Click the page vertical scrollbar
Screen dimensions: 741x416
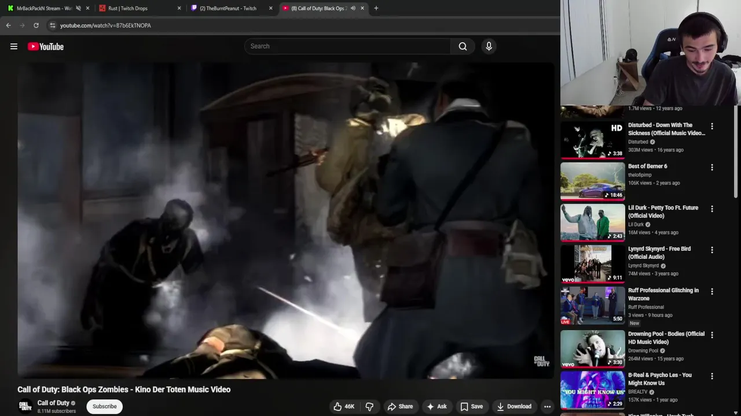pyautogui.click(x=737, y=152)
